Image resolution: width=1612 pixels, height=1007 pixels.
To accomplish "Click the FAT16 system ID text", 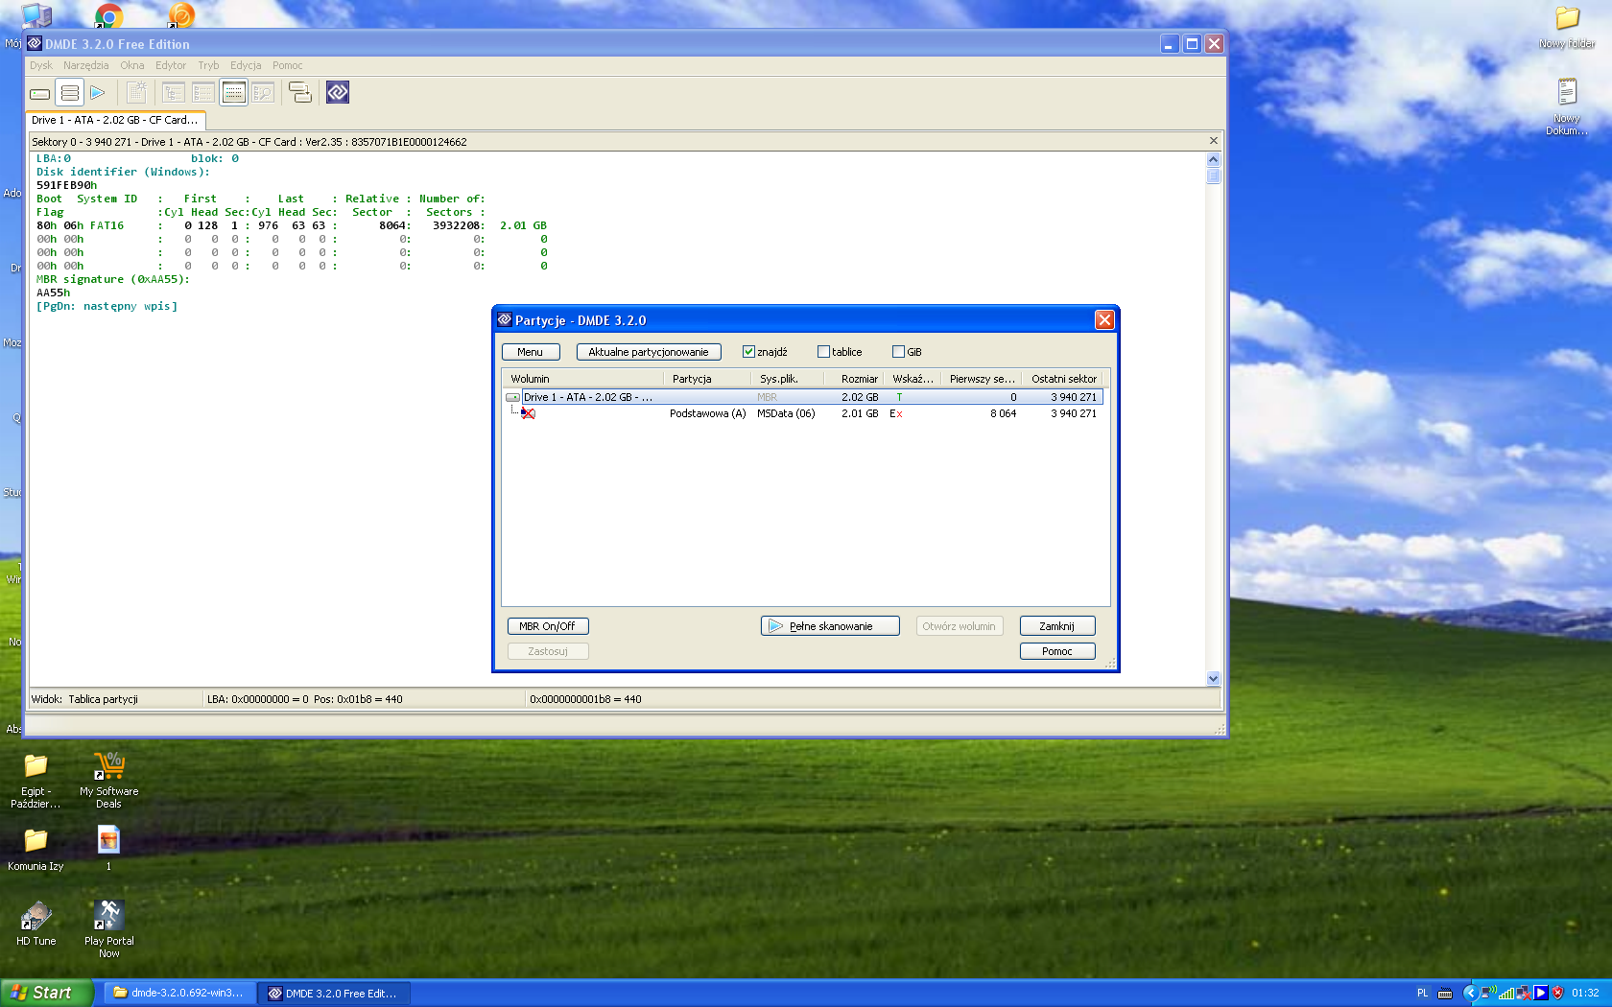I will pyautogui.click(x=107, y=226).
